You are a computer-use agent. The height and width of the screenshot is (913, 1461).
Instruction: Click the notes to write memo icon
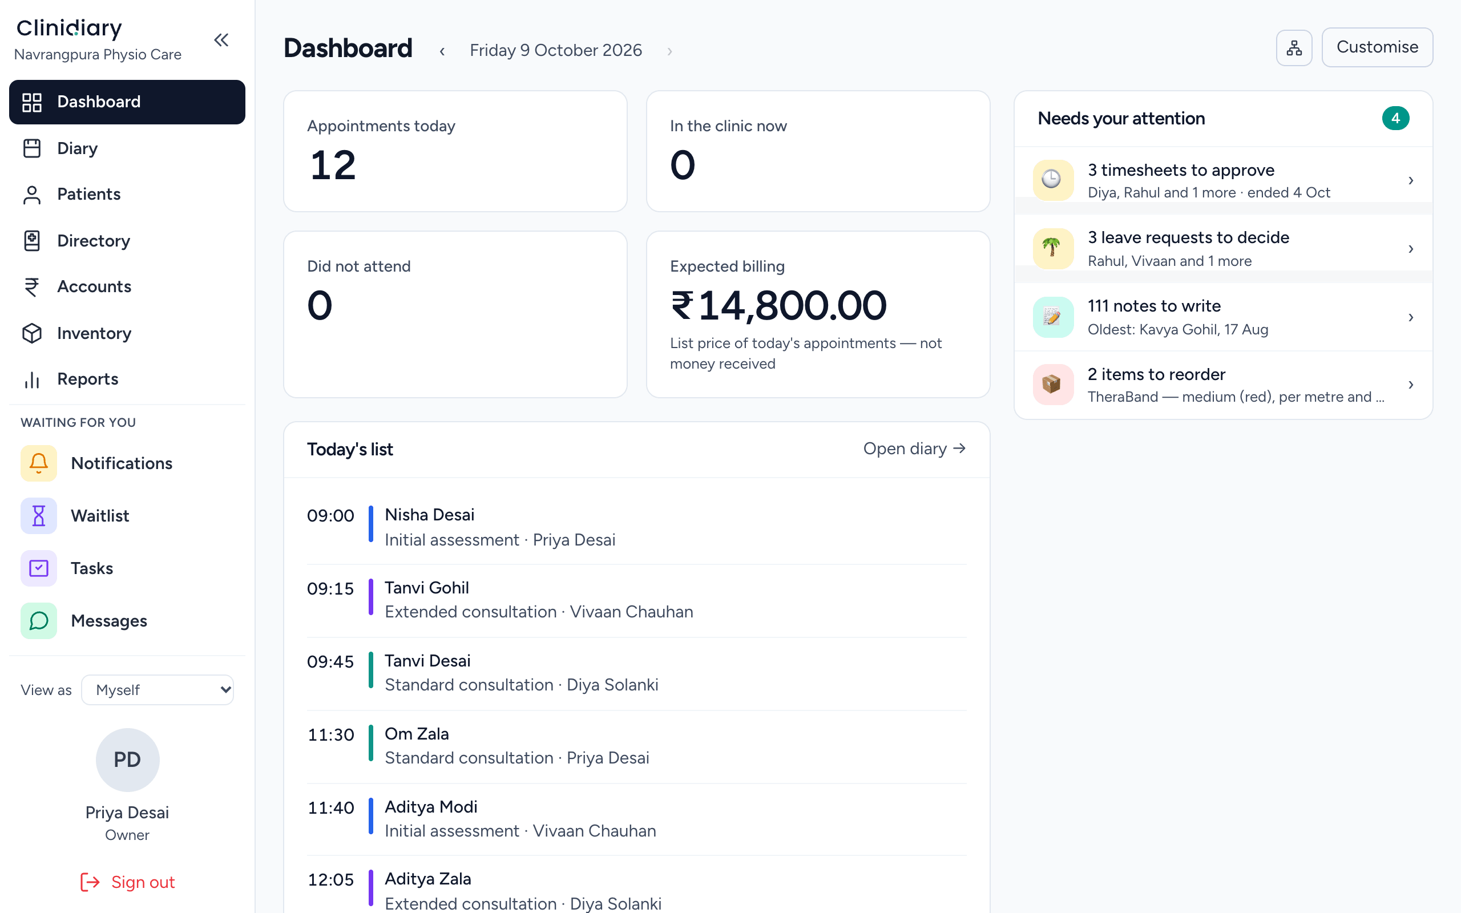coord(1053,317)
